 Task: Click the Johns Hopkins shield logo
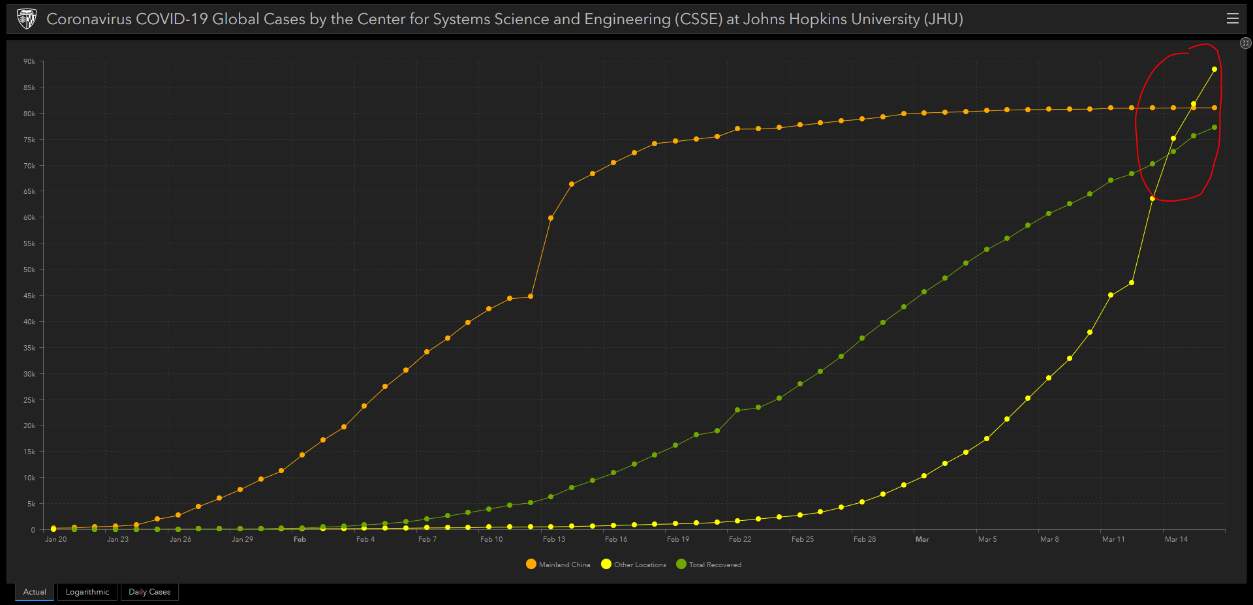[26, 19]
